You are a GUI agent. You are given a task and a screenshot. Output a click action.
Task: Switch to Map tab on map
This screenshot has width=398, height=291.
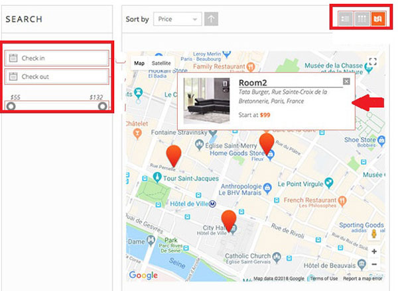(x=139, y=63)
